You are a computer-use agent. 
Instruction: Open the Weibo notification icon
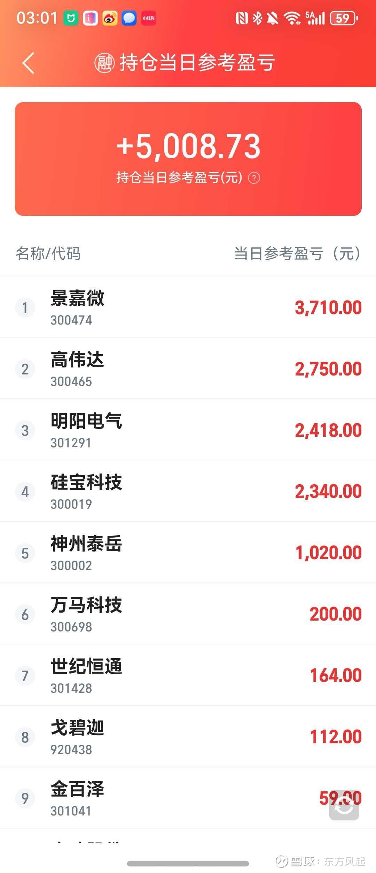point(110,18)
